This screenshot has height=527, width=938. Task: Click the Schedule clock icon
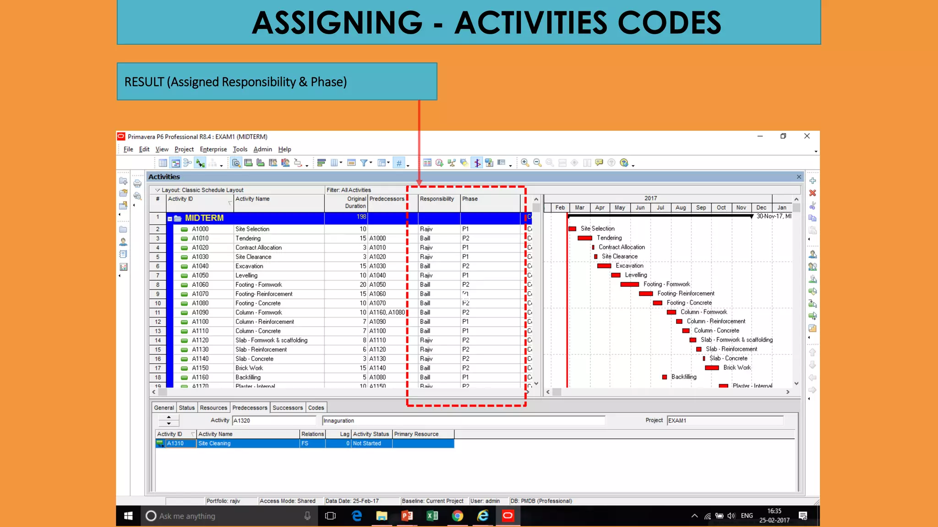(439, 163)
